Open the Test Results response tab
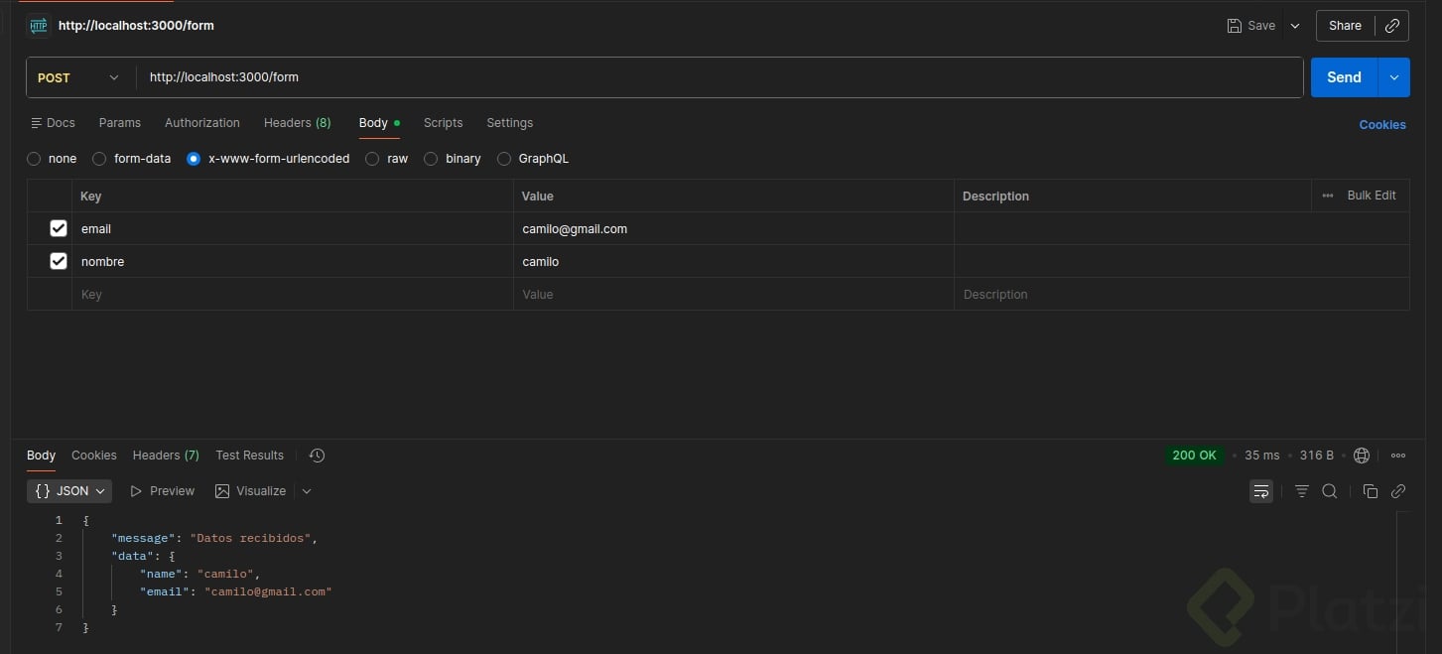Image resolution: width=1442 pixels, height=654 pixels. tap(249, 456)
